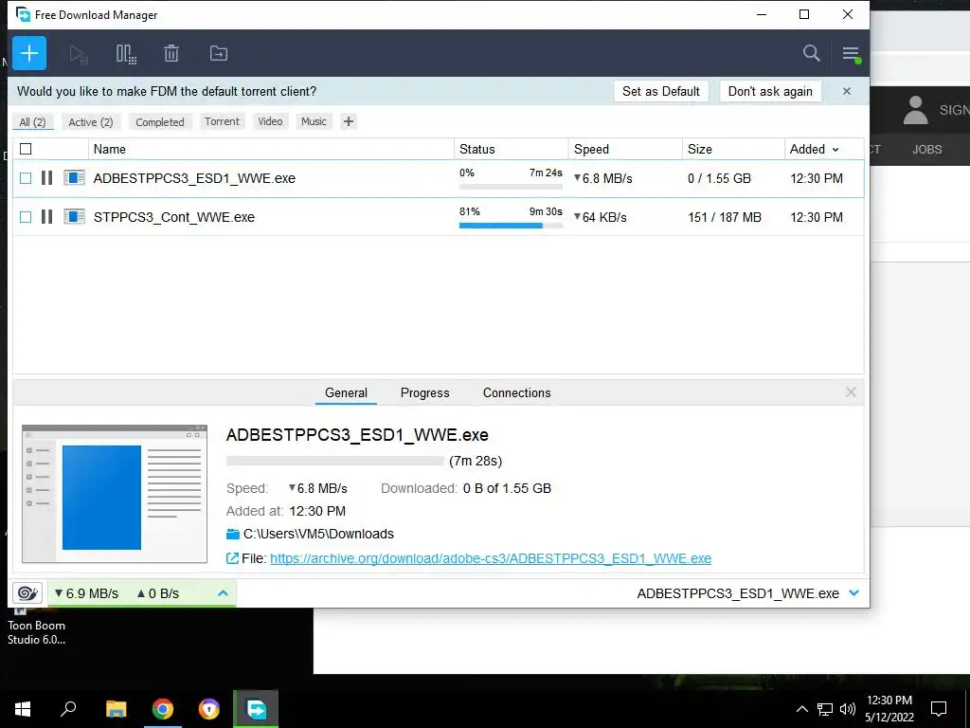Switch to the General details tab
Image resolution: width=970 pixels, height=728 pixels.
tap(346, 392)
